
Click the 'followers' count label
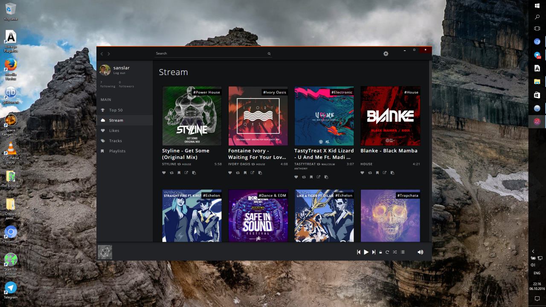point(126,86)
